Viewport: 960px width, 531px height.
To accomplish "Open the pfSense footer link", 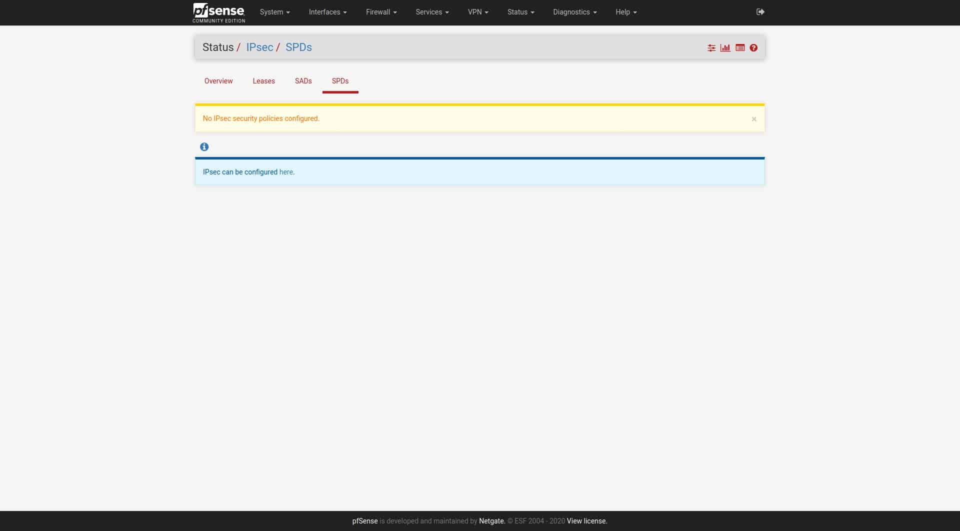I will pos(365,521).
